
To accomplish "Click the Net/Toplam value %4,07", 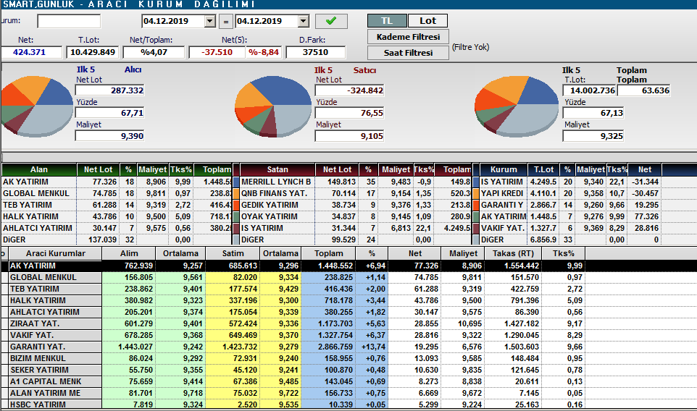I will pos(154,52).
